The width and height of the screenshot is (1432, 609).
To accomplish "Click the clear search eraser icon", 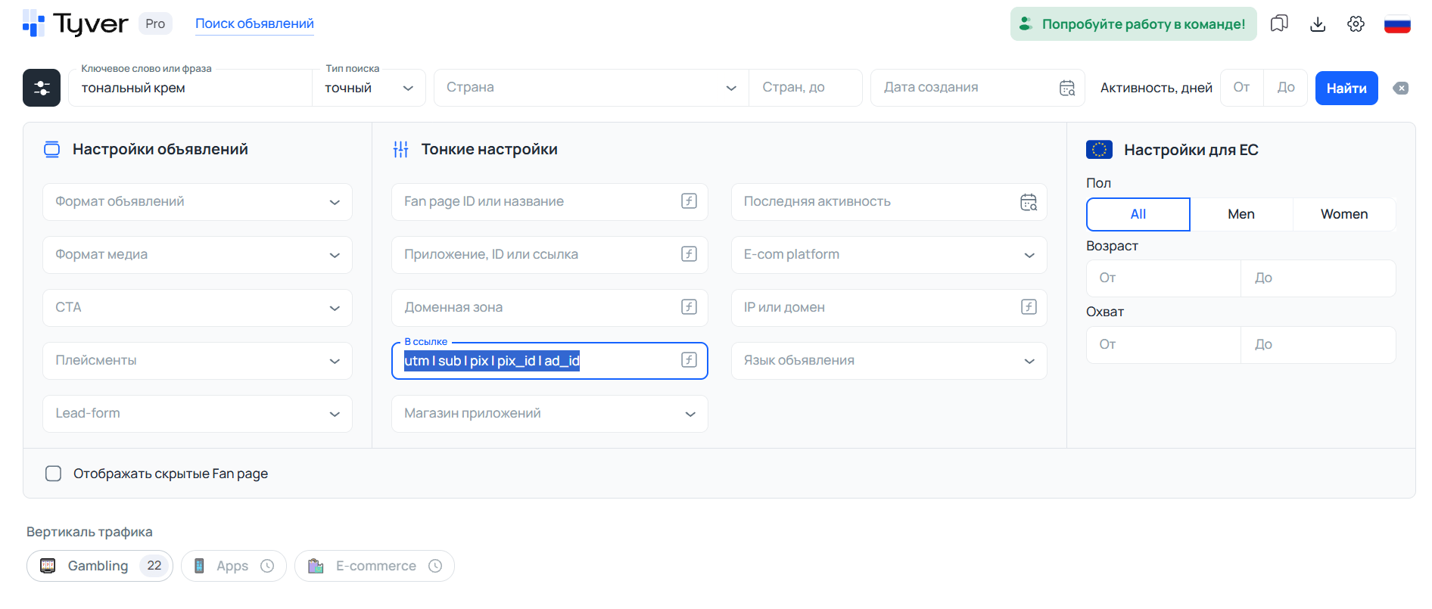I will tap(1401, 88).
